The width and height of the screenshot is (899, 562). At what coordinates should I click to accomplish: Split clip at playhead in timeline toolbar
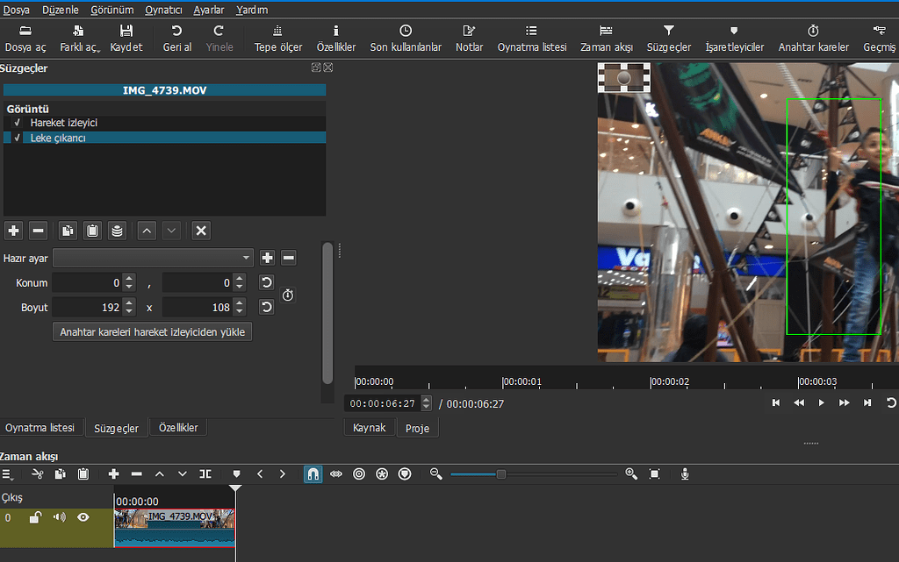pos(205,473)
